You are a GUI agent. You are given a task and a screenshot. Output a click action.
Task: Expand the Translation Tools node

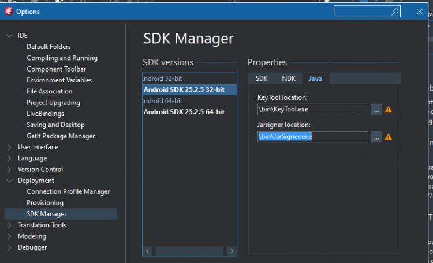(9, 225)
